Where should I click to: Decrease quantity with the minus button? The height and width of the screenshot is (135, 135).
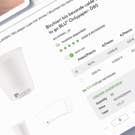[x=105, y=128]
